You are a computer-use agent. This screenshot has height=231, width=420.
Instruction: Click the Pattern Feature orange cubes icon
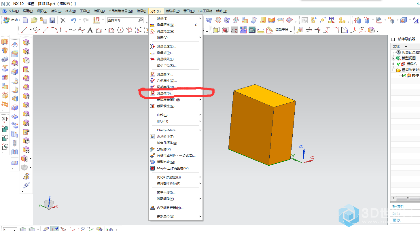click(x=5, y=104)
